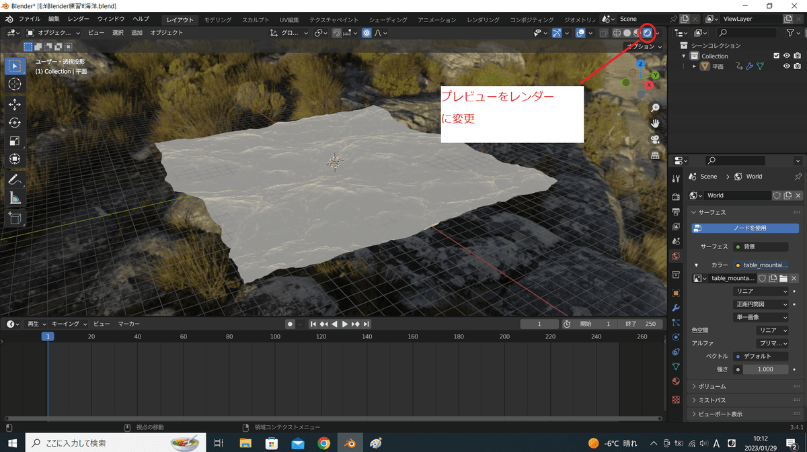Choose the Measure ruler tool
The width and height of the screenshot is (807, 452).
(15, 198)
